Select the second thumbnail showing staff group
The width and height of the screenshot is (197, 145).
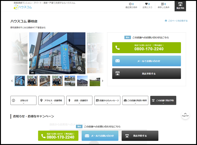32,81
